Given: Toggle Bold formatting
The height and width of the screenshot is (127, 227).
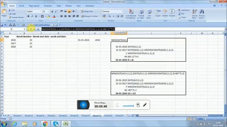Looking at the screenshot, I should (x=28, y=16).
